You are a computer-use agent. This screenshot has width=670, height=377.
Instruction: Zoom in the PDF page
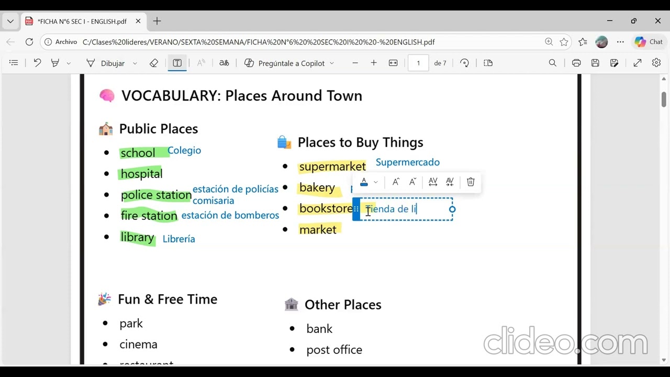point(374,63)
